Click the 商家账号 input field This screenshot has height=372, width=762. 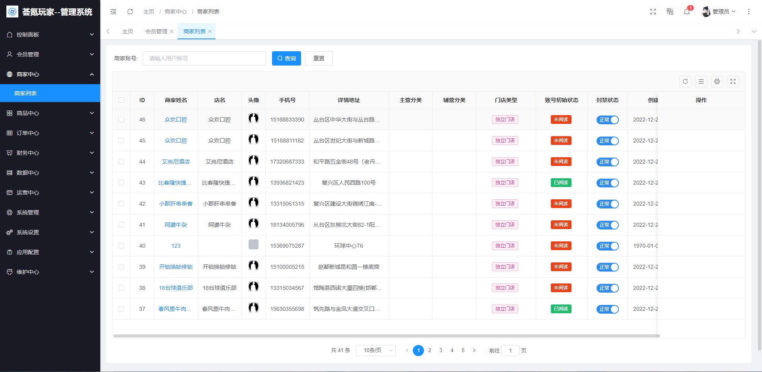204,58
